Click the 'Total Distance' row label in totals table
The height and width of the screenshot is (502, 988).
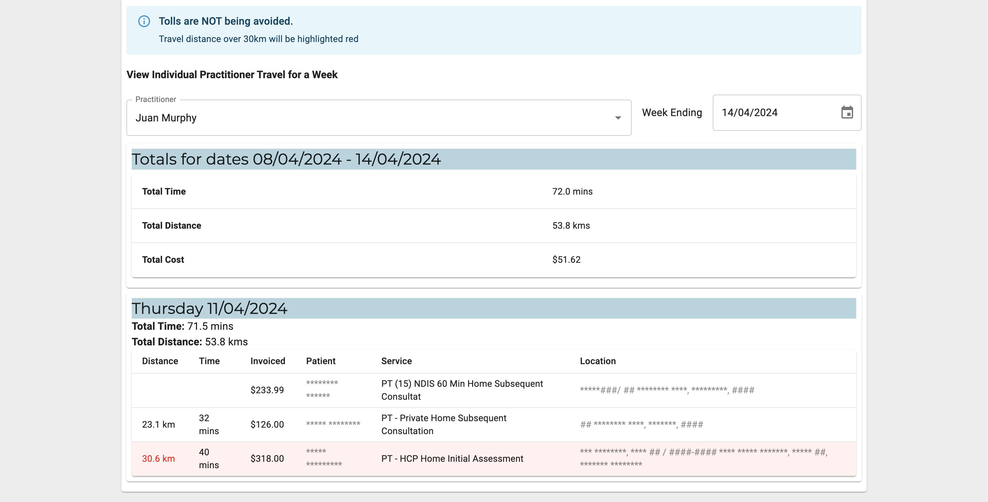pos(171,225)
